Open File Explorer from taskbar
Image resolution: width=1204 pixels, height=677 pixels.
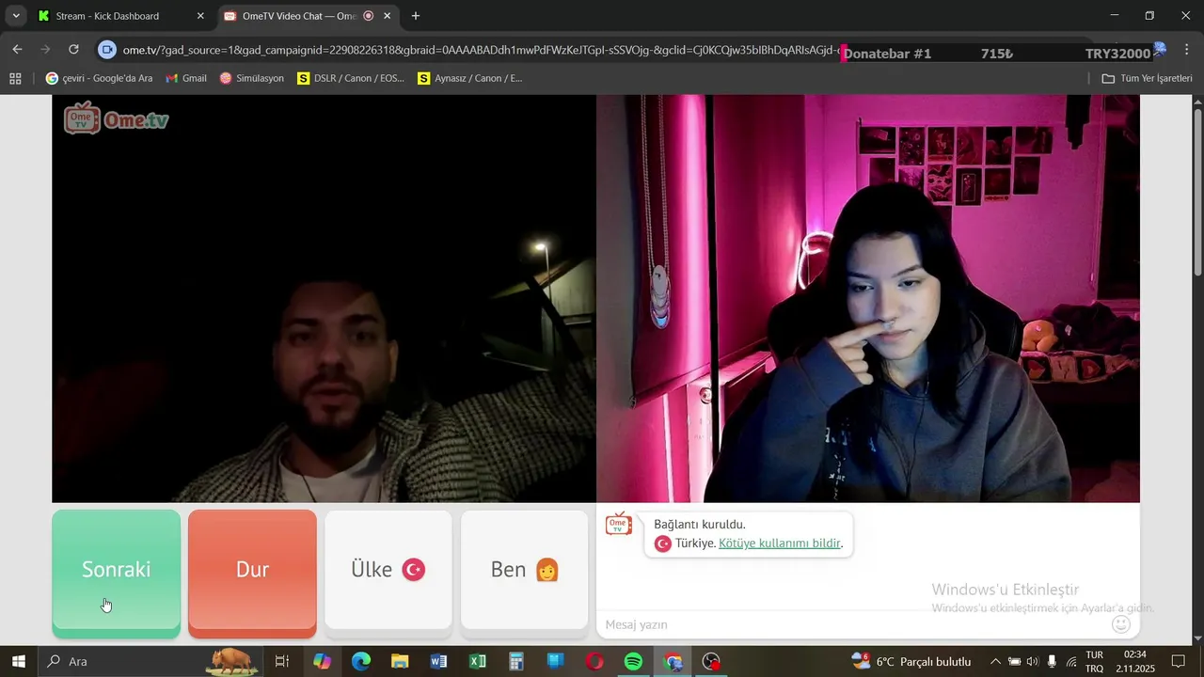(400, 661)
